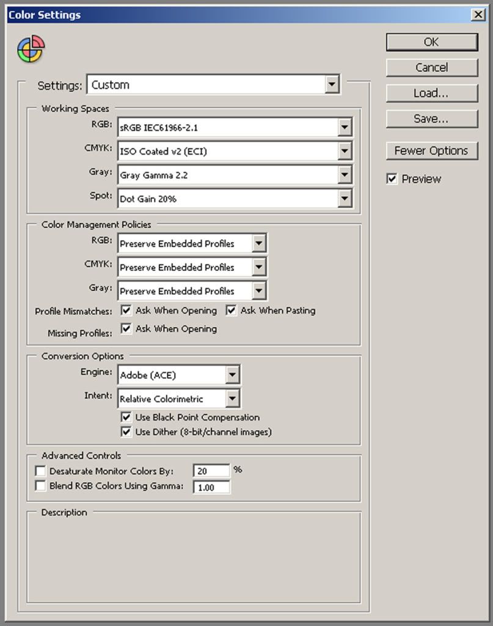
Task: Toggle Use Dither for 8-bit/channel images
Action: pyautogui.click(x=126, y=432)
